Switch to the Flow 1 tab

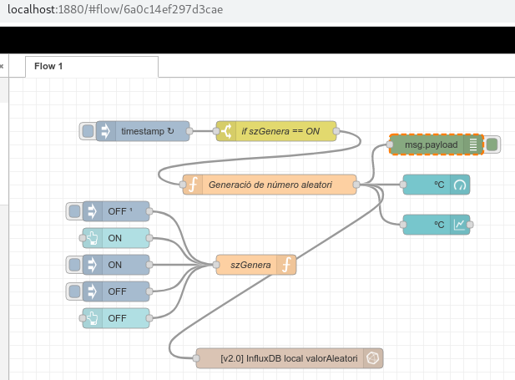(92, 67)
